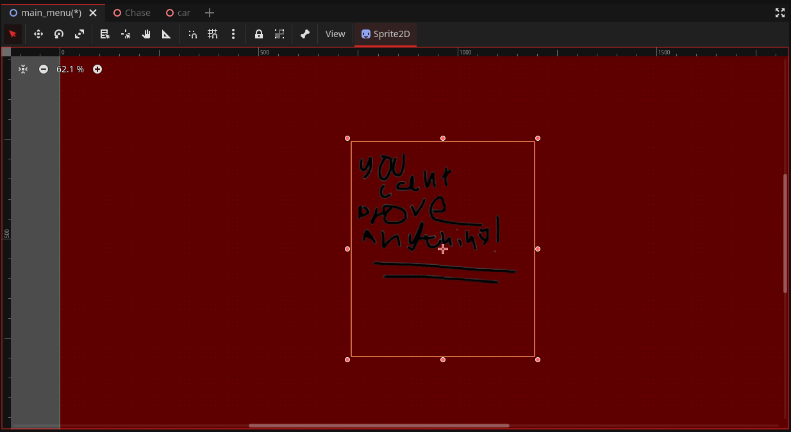
Task: Switch to the Chase scene tab
Action: coord(132,13)
